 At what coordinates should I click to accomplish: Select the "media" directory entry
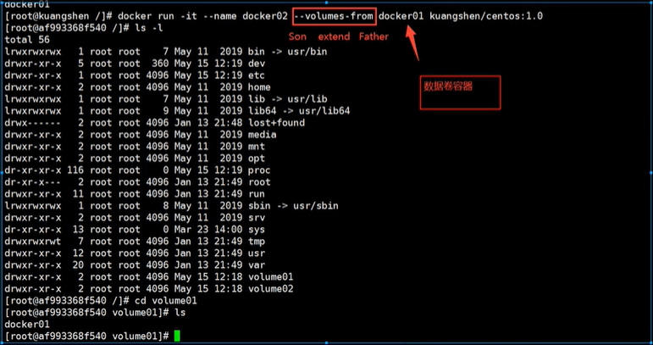coord(262,135)
